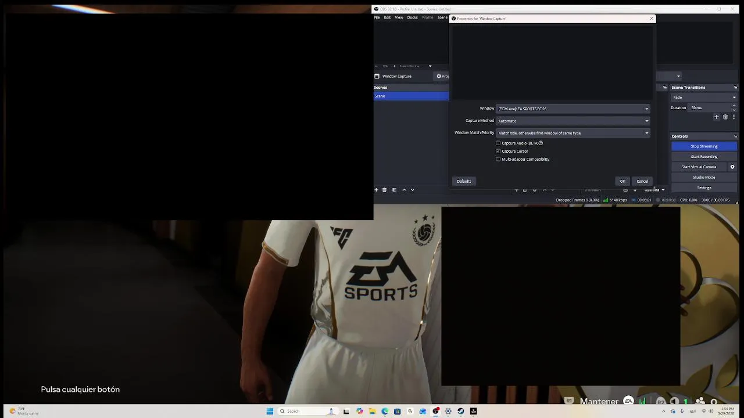Select the Scene item in Scenes list
The width and height of the screenshot is (744, 418).
tap(411, 96)
